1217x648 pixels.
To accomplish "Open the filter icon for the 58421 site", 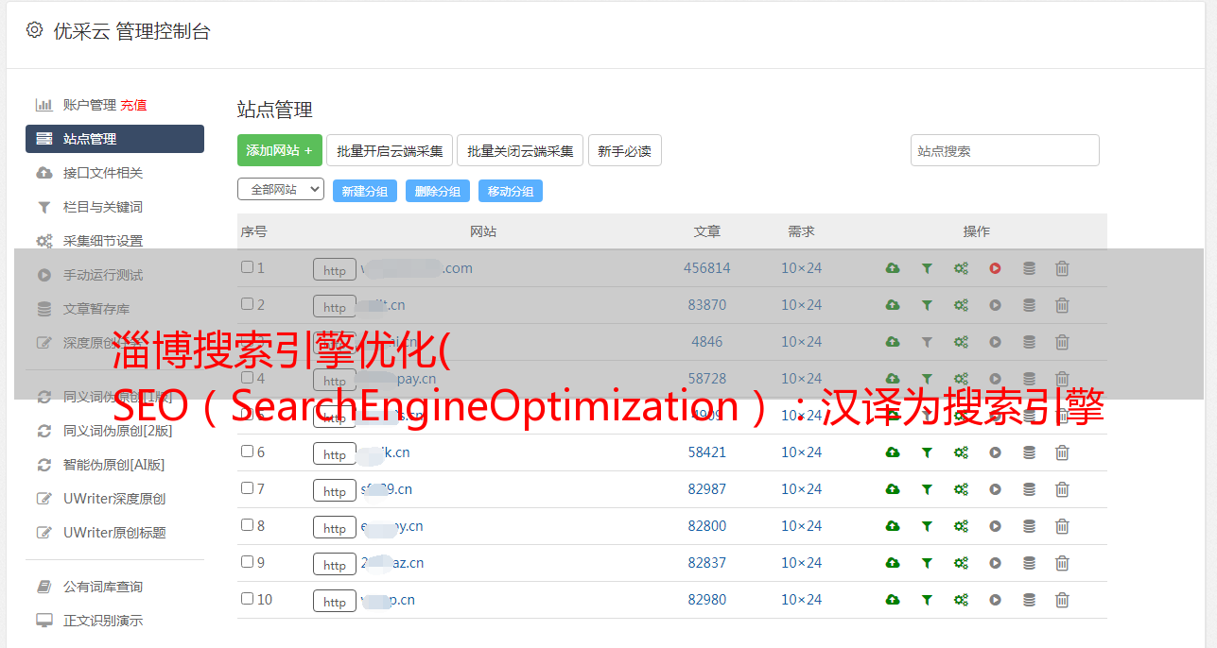I will tap(927, 452).
